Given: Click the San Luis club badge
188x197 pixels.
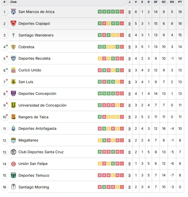Looking at the screenshot, I should pos(13,82).
